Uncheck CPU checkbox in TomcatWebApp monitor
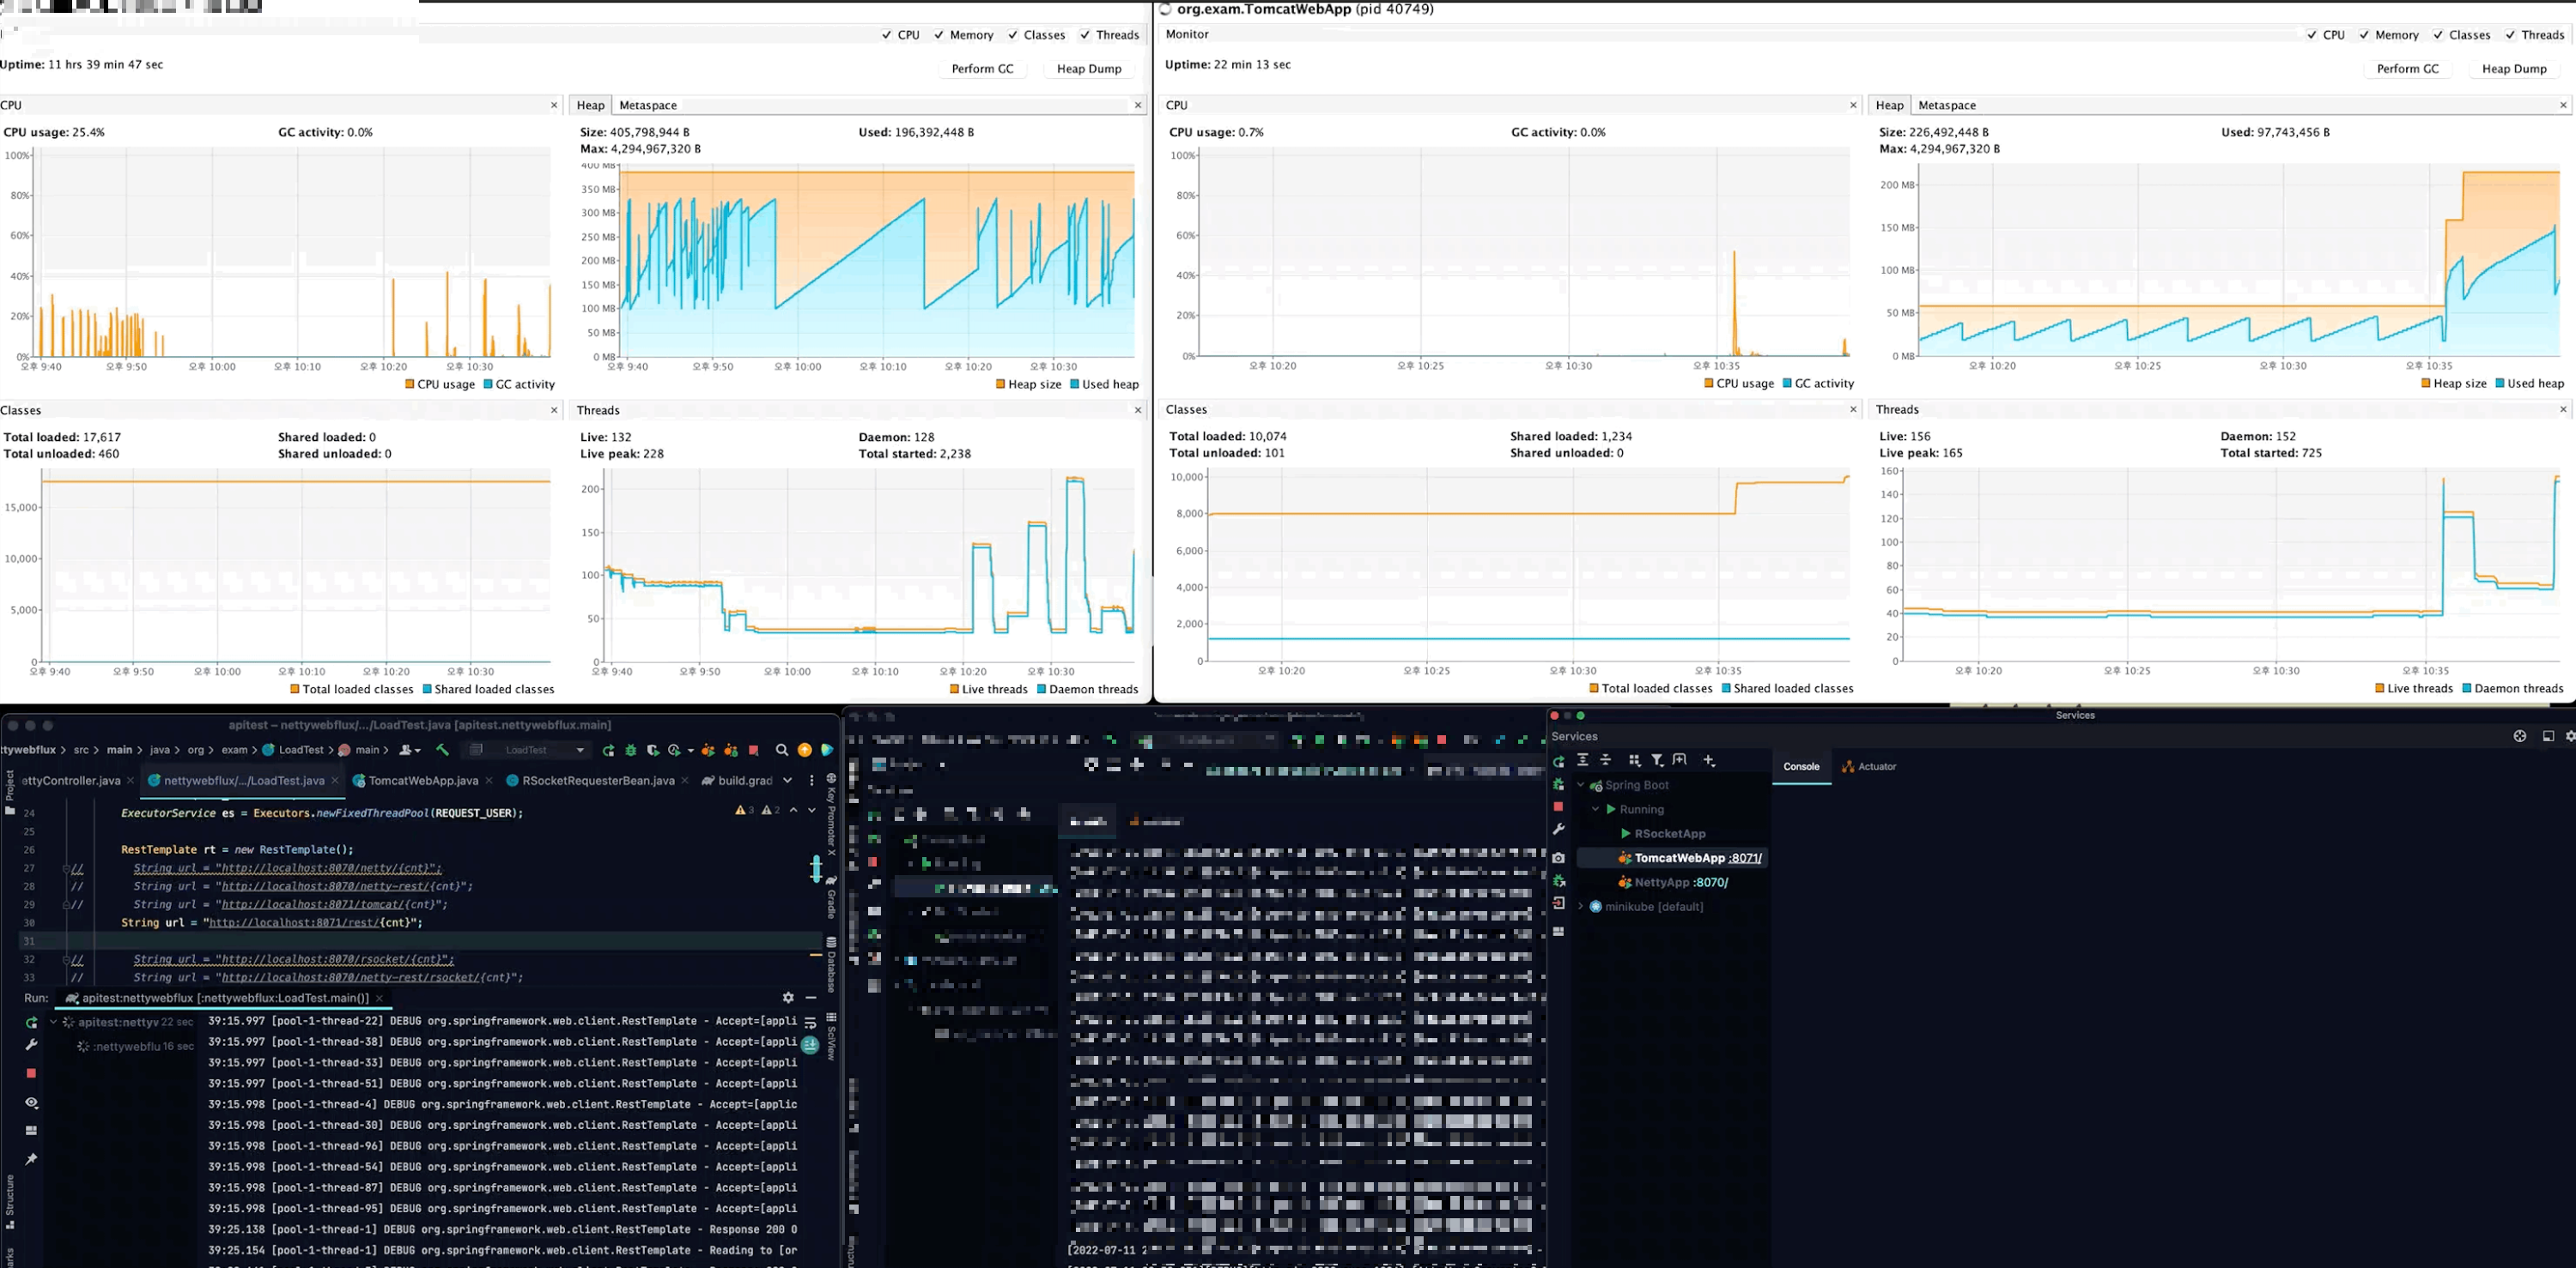Viewport: 2576px width, 1268px height. [2312, 35]
